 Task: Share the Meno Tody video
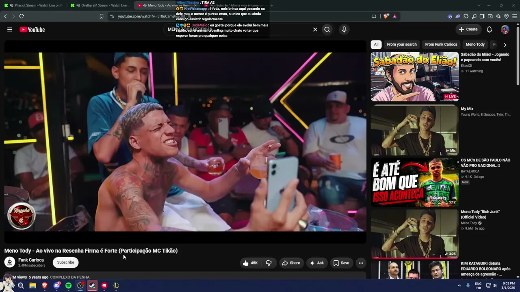(x=291, y=263)
